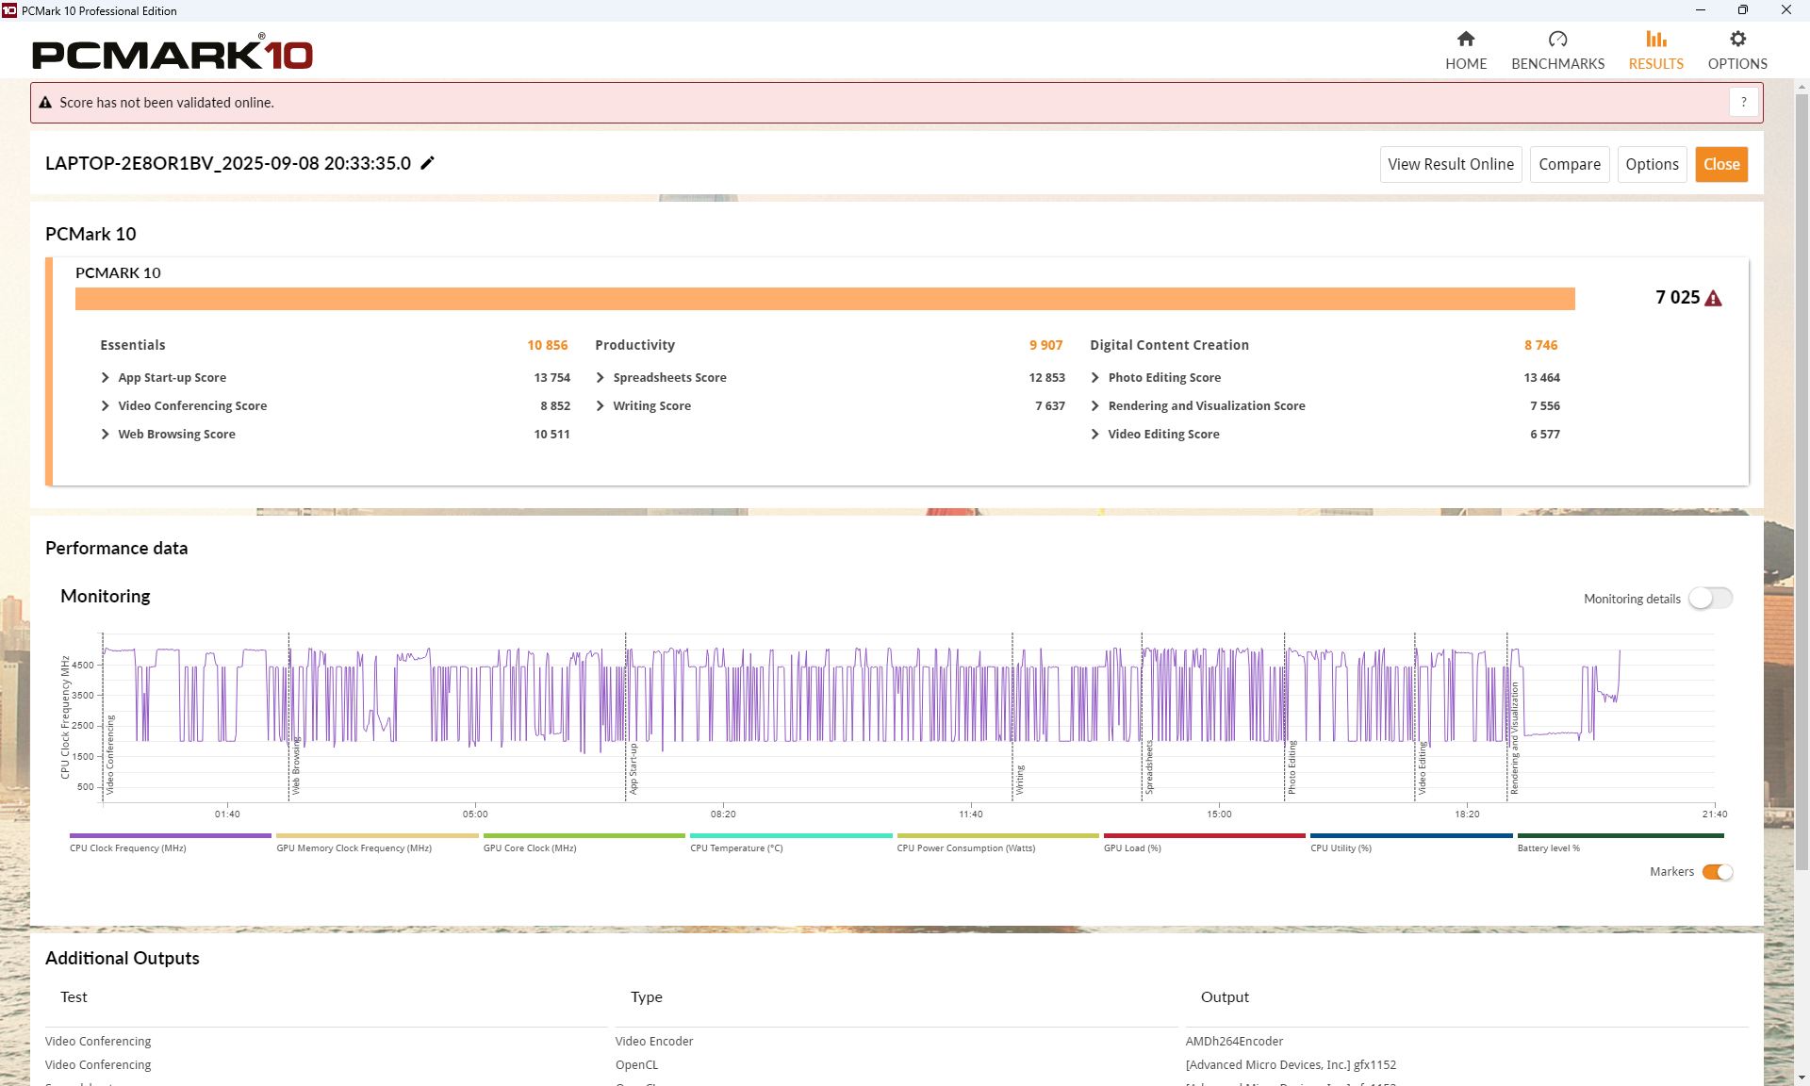Click the question mark help icon
Image resolution: width=1810 pixels, height=1086 pixels.
1743,102
